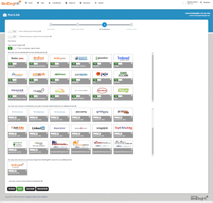
Task: Click the Post A Job briefcase icon
Action: point(5,15)
